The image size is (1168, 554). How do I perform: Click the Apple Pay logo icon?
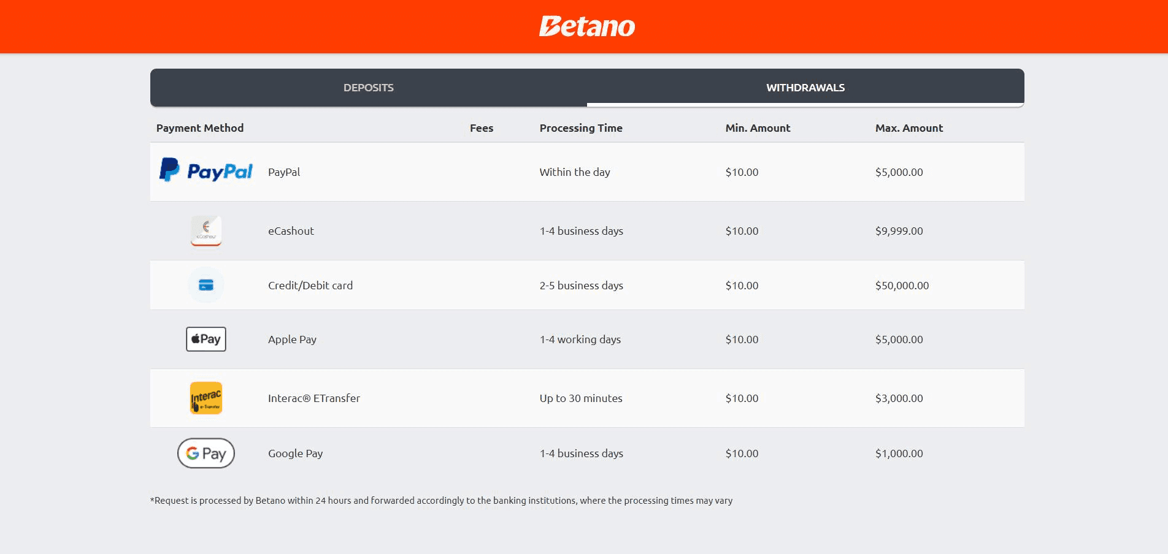206,339
